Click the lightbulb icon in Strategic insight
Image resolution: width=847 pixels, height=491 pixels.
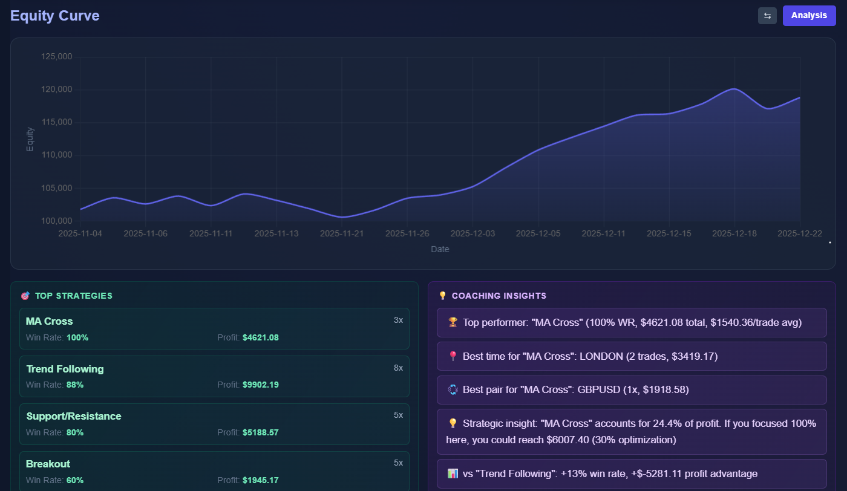pyautogui.click(x=453, y=424)
